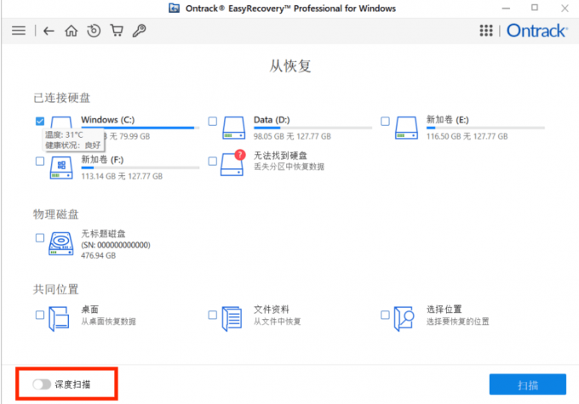
Task: Click the 无法找到硬盘 label
Action: coord(280,156)
